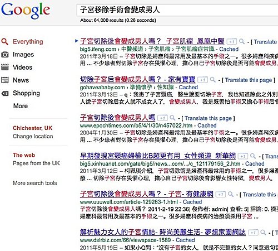This screenshot has height=251, width=278.
Task: Click 性知識 breadcrumb under gohaveababy result
Action: [x=166, y=88]
